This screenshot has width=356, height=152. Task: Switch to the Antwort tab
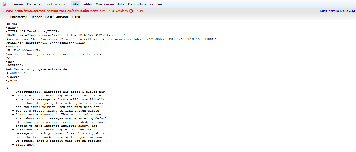(62, 17)
